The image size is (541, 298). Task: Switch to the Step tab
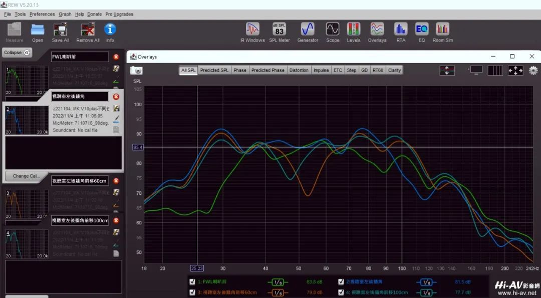pyautogui.click(x=352, y=70)
